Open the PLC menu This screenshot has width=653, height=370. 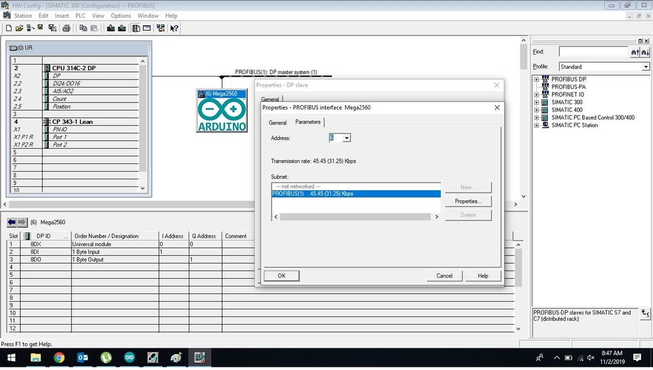pos(80,16)
